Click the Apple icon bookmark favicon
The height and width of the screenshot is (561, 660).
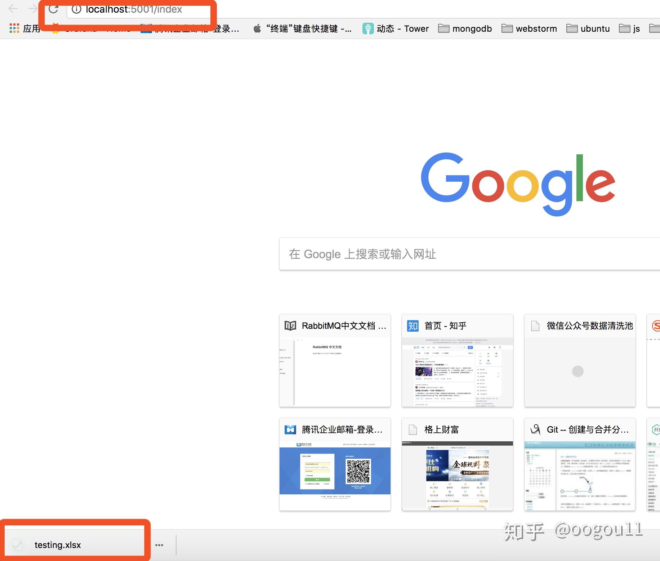pos(257,28)
